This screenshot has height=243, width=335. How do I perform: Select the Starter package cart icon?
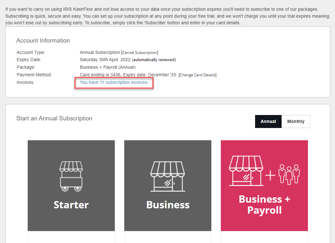[71, 176]
